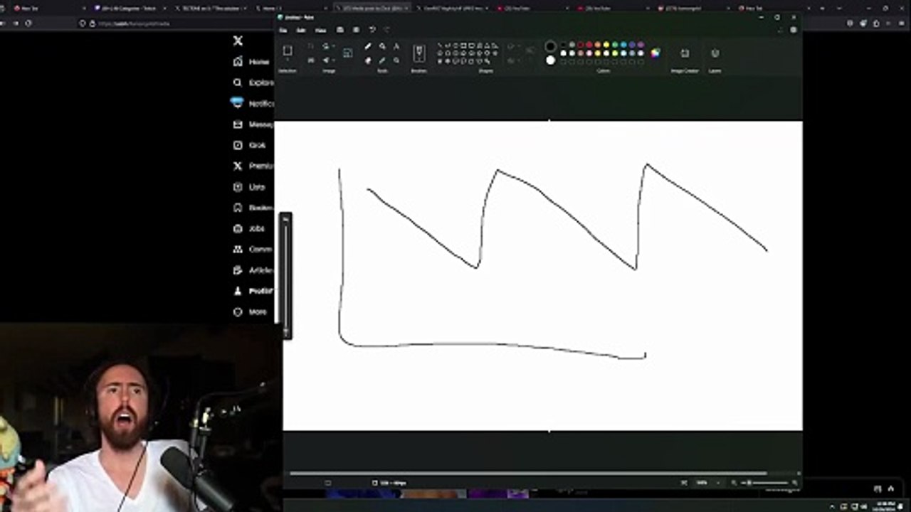Open Edit colors rainbow wheel
The image size is (911, 512).
655,53
